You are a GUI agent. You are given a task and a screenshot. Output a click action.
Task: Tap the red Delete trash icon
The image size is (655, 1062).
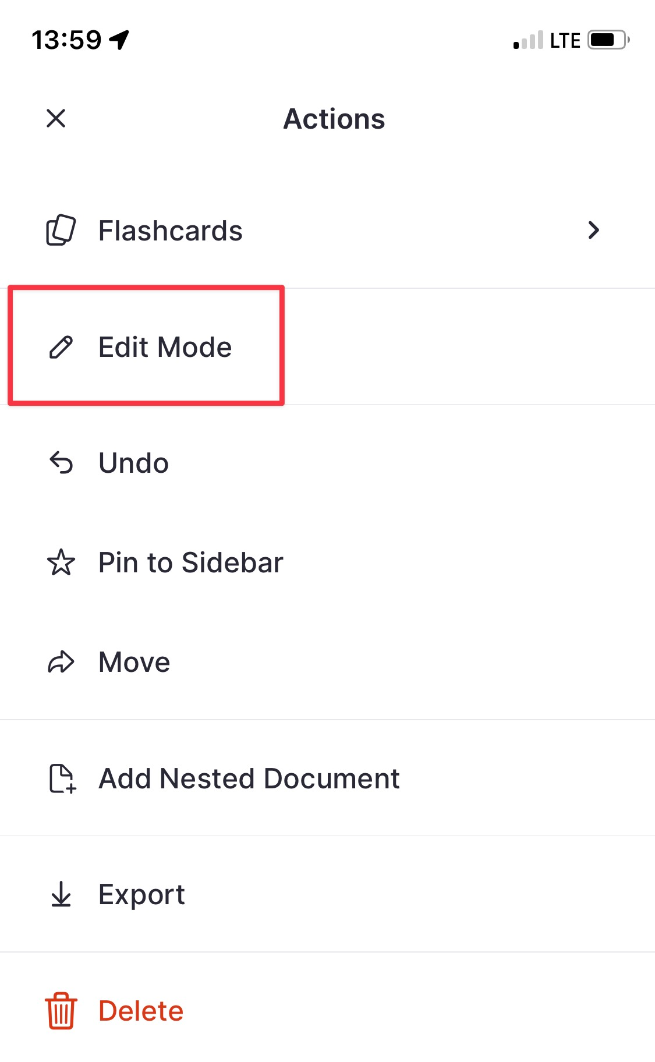pyautogui.click(x=61, y=1011)
